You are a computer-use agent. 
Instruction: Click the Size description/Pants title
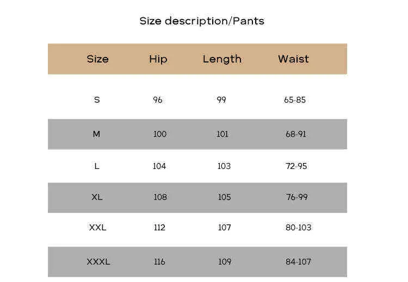pos(202,21)
